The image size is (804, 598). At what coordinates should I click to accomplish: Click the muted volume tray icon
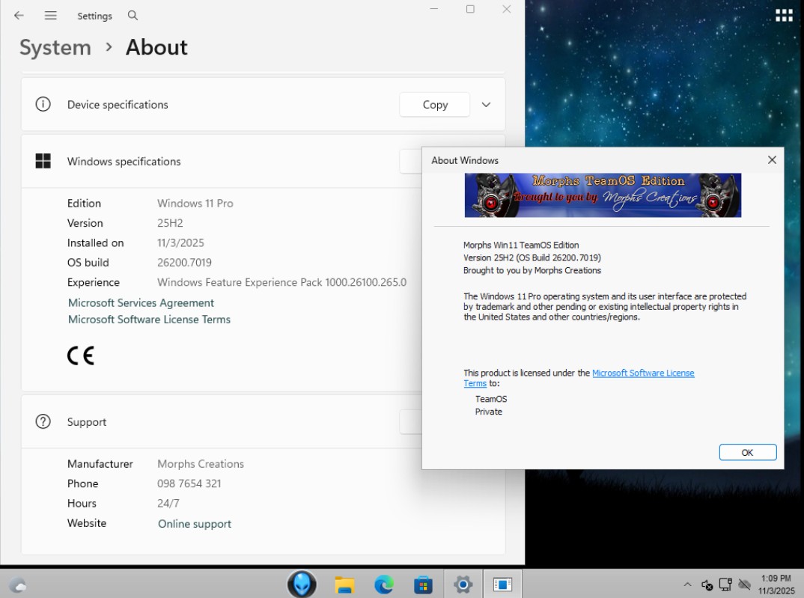[707, 585]
